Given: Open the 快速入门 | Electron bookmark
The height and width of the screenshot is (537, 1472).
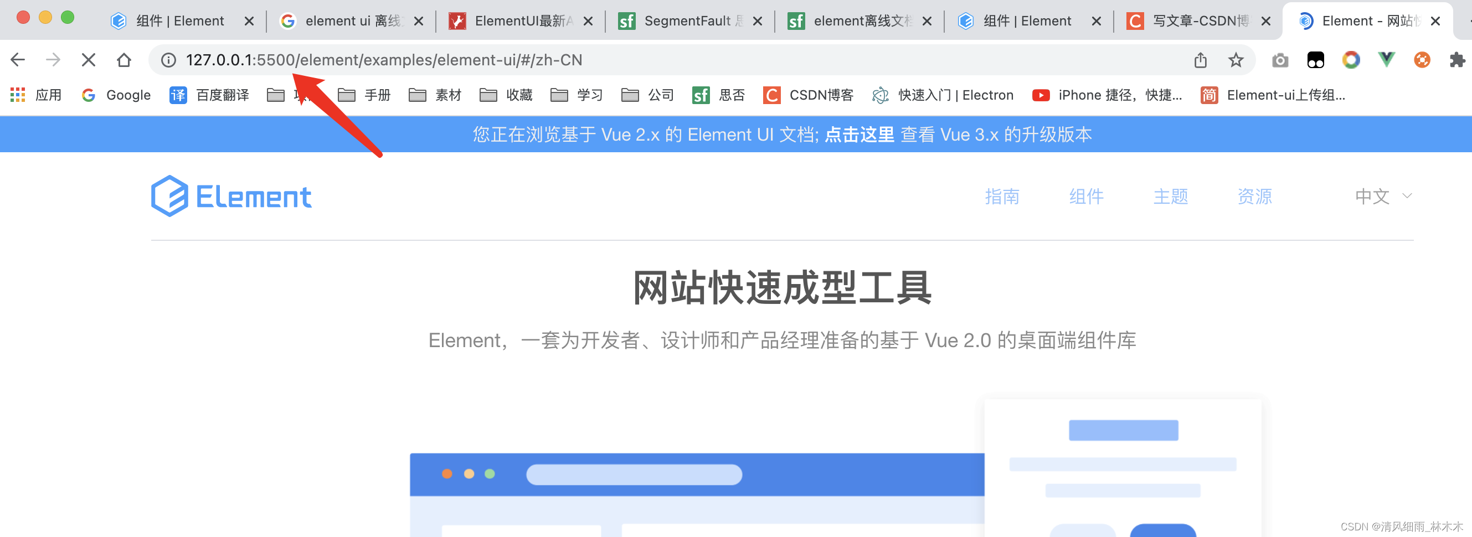Looking at the screenshot, I should (x=943, y=95).
